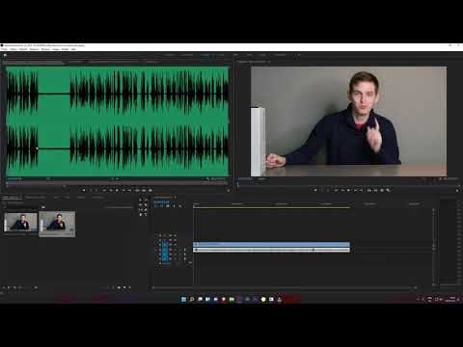Click the Overwrite button in Source monitor
This screenshot has height=347, width=463.
point(144,190)
